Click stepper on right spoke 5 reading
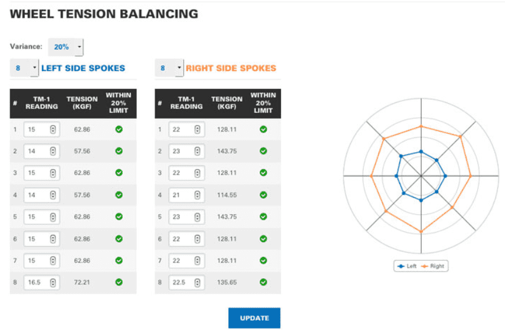The width and height of the screenshot is (505, 335). 198,217
